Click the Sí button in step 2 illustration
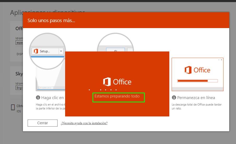Screen dimensions: 236x144 pos(116,50)
